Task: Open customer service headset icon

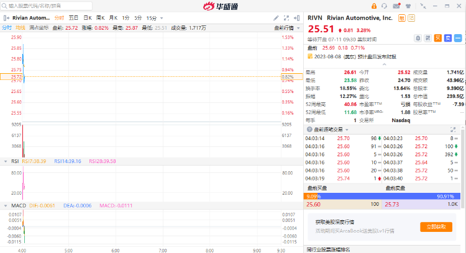Action: [x=384, y=6]
